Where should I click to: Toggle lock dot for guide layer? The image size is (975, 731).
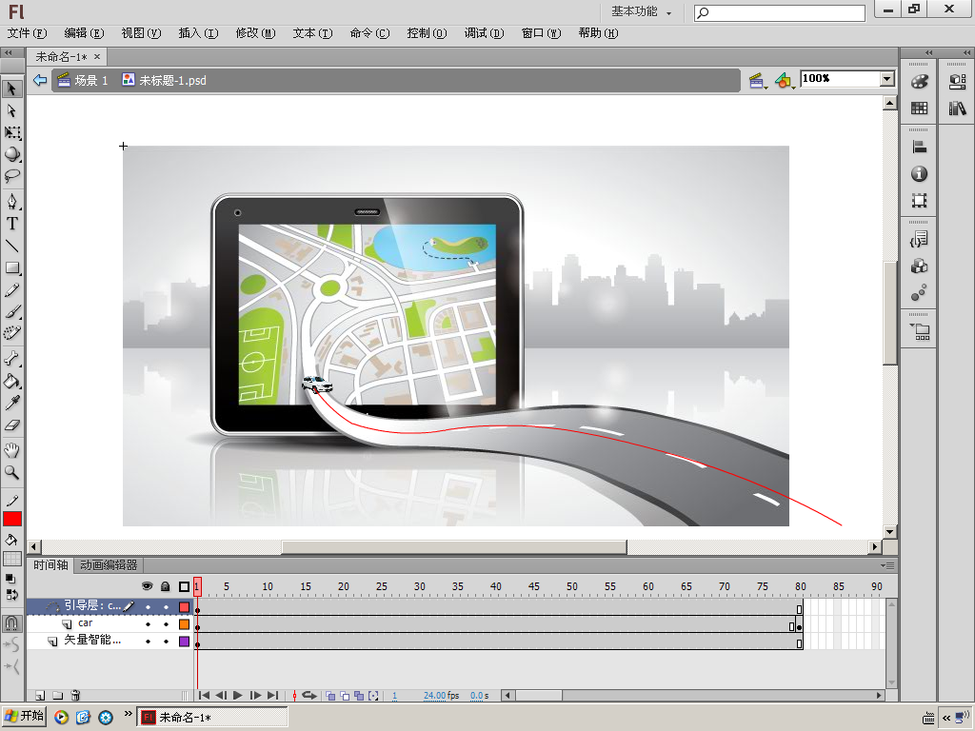click(166, 606)
